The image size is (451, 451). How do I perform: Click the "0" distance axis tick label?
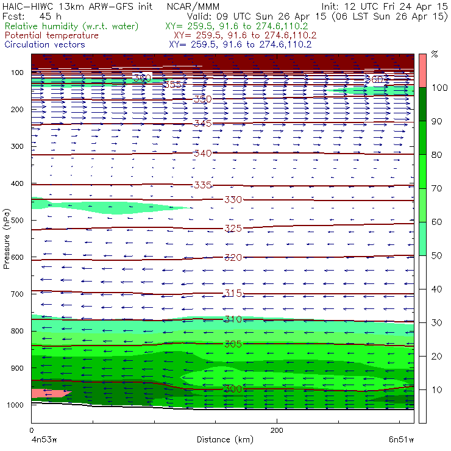click(x=31, y=430)
